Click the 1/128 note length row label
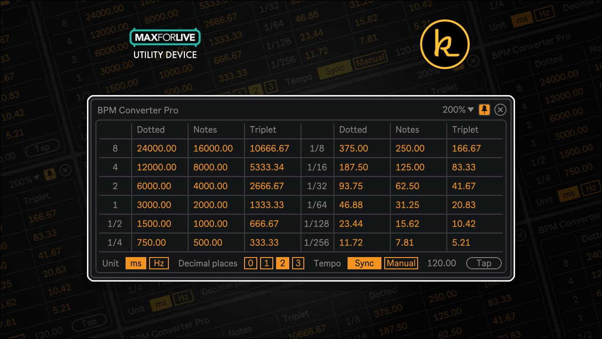Viewport: 602px width, 339px height. (317, 224)
